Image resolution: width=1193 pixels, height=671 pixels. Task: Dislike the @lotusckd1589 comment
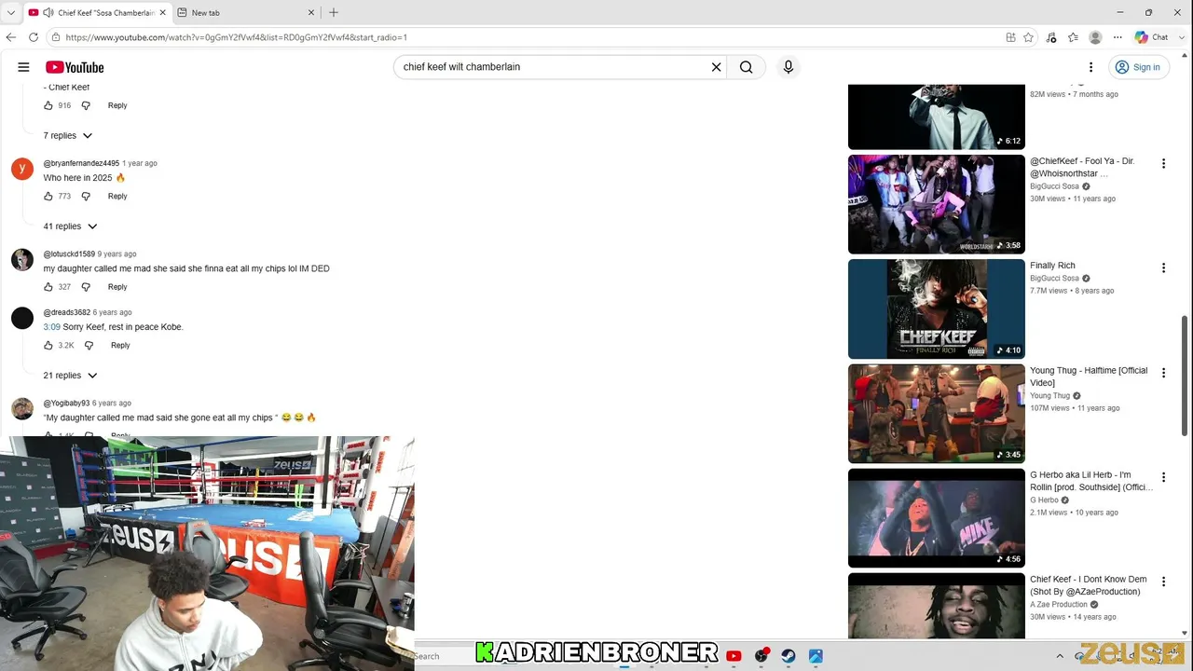point(86,287)
